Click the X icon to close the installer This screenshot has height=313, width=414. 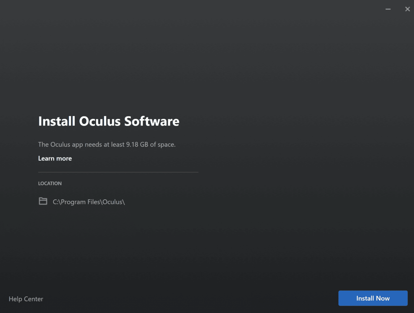407,9
